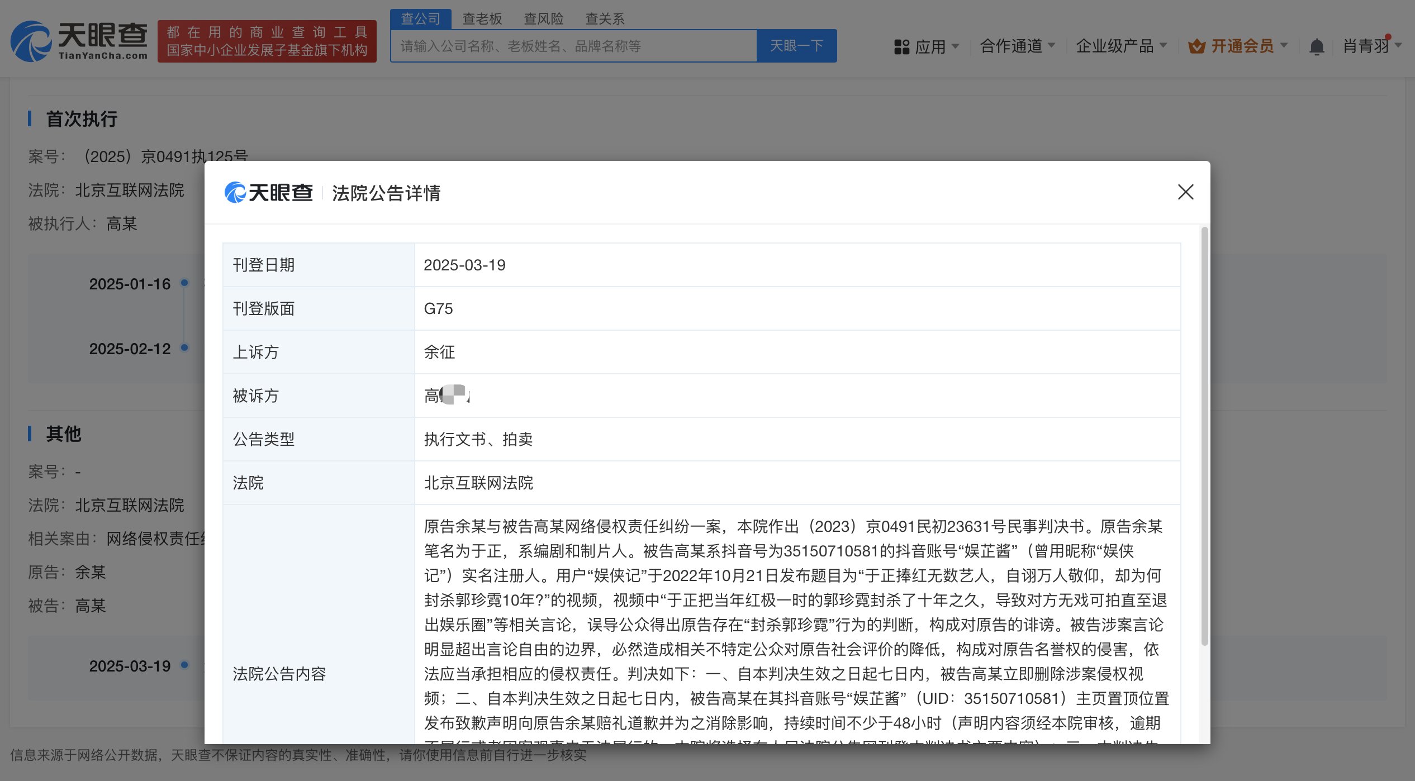
Task: Click the dialog title 法院公告详情
Action: [386, 193]
